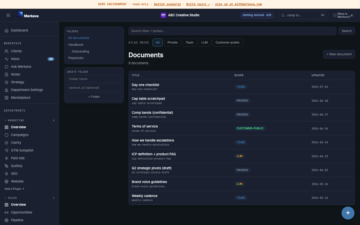Viewport: 360px width, 225px height.
Task: Click the What is Merkava? label
Action: point(344,15)
